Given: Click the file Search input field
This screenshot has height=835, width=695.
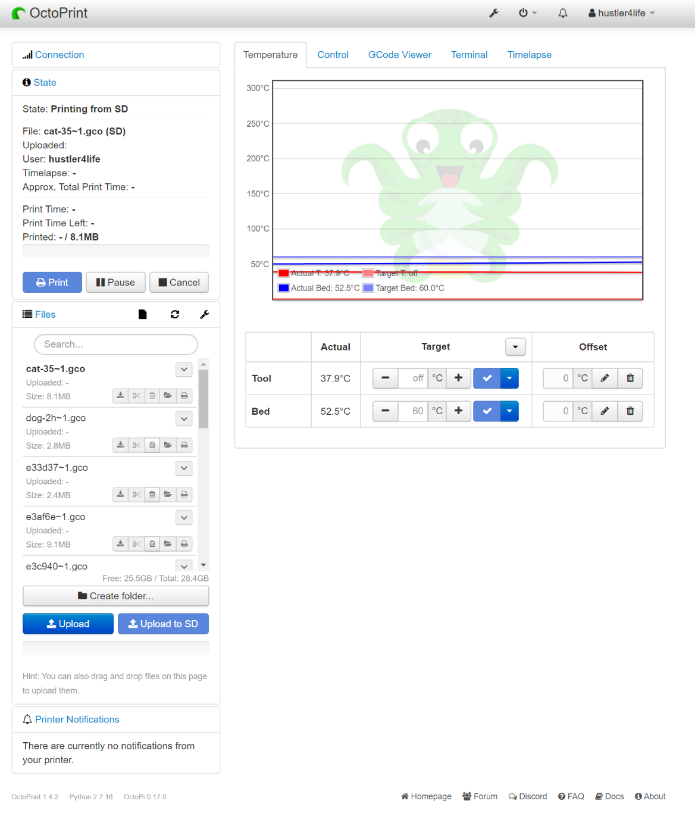Looking at the screenshot, I should pyautogui.click(x=116, y=344).
